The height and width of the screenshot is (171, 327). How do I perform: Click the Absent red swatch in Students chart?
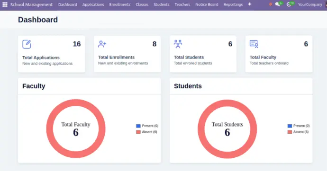point(290,132)
